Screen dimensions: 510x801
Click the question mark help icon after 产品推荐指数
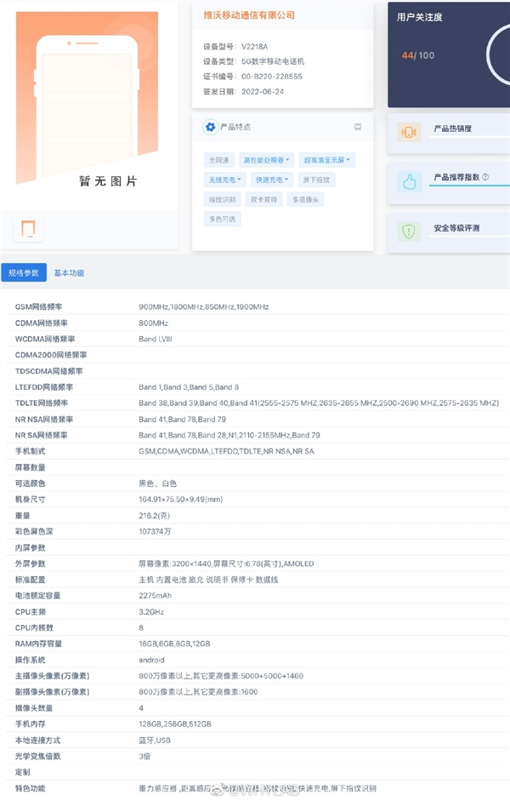(485, 177)
